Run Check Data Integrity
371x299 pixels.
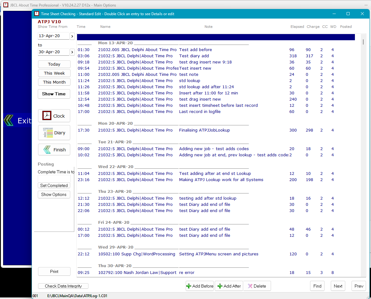tap(63, 286)
